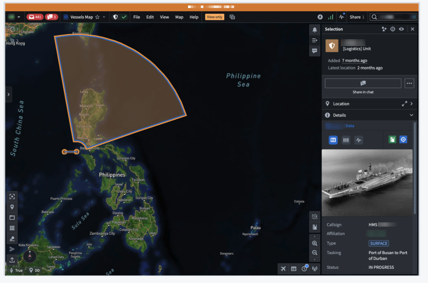Star the Vessels Map as favorite
The image size is (428, 283).
[97, 17]
